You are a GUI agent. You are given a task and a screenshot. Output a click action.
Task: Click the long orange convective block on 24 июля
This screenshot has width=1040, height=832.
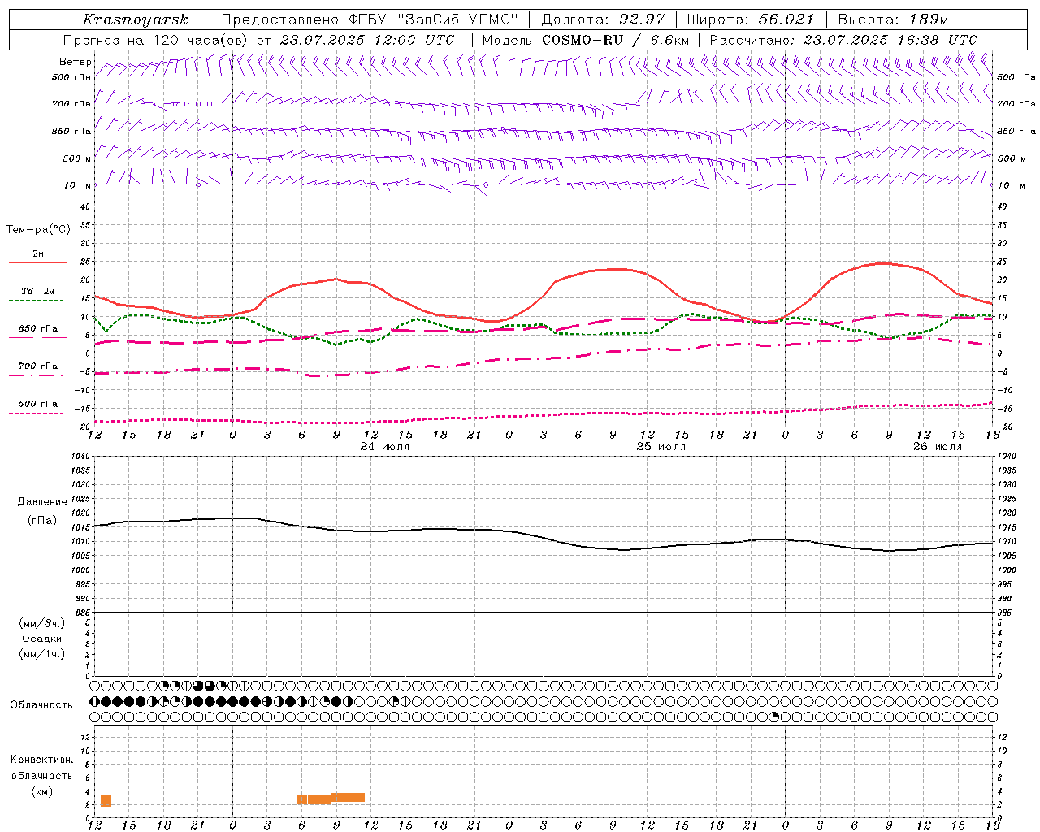pos(331,798)
